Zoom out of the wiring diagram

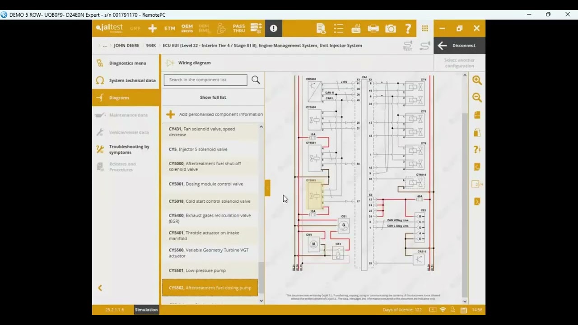pyautogui.click(x=477, y=97)
